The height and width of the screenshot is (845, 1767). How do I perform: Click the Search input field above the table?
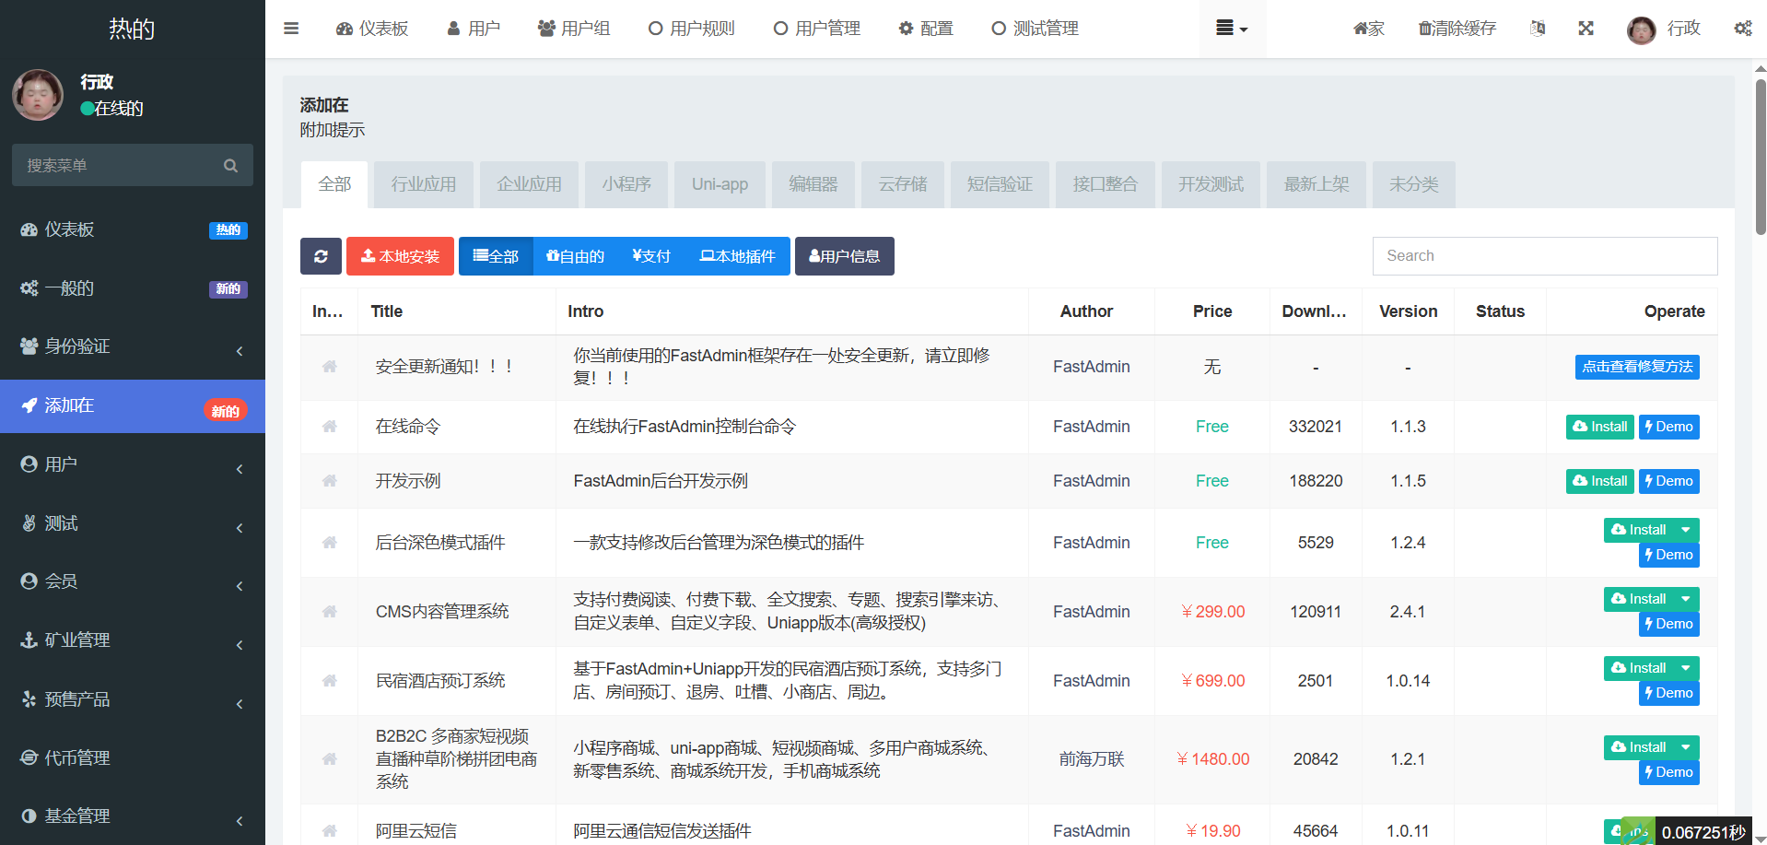1544,256
